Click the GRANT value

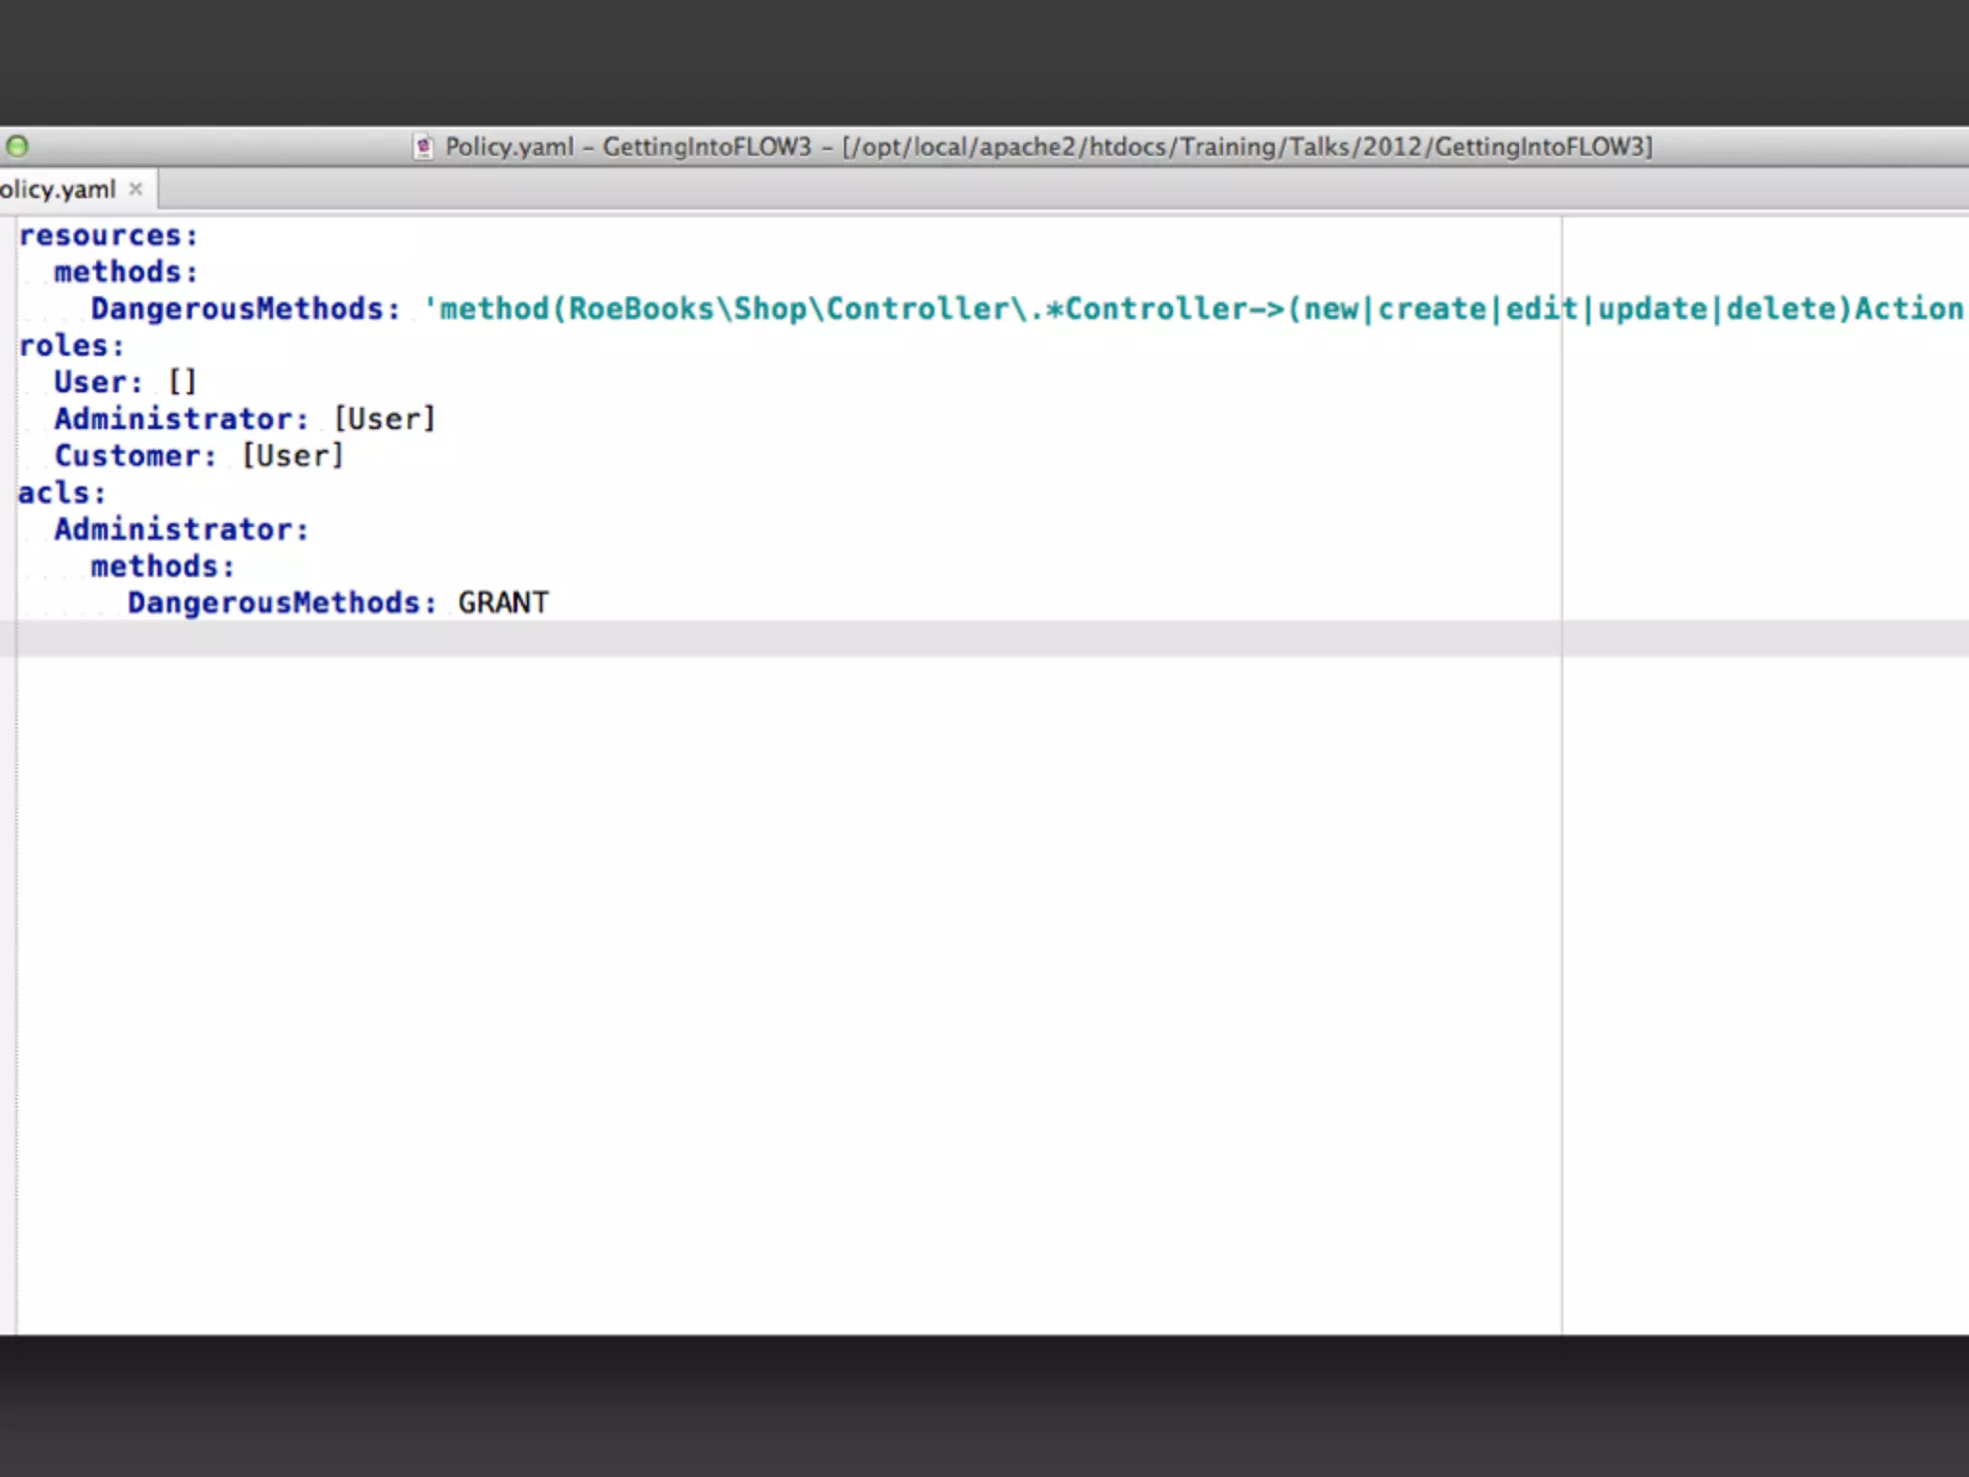click(503, 603)
